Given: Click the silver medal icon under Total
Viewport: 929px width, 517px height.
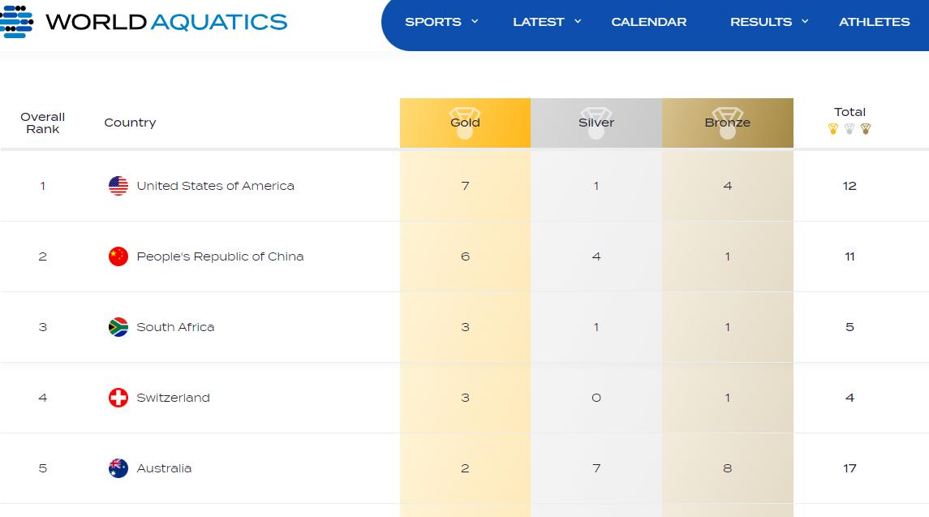Looking at the screenshot, I should pyautogui.click(x=849, y=129).
